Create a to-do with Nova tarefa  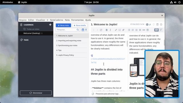(80, 25)
